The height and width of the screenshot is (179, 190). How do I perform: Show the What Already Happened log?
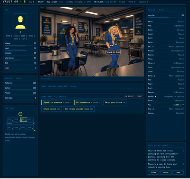(x=74, y=86)
